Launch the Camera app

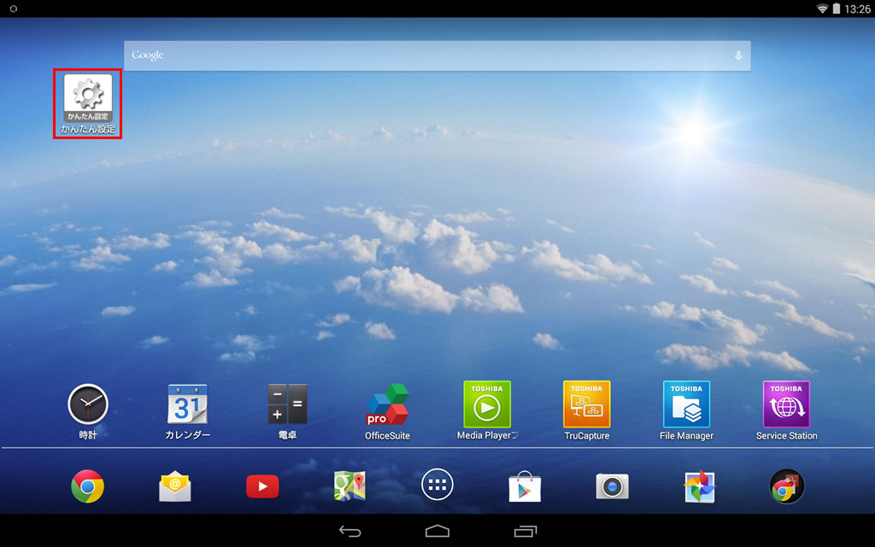[612, 486]
